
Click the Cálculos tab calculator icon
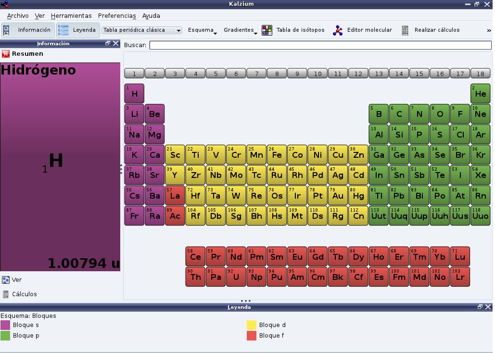point(6,294)
